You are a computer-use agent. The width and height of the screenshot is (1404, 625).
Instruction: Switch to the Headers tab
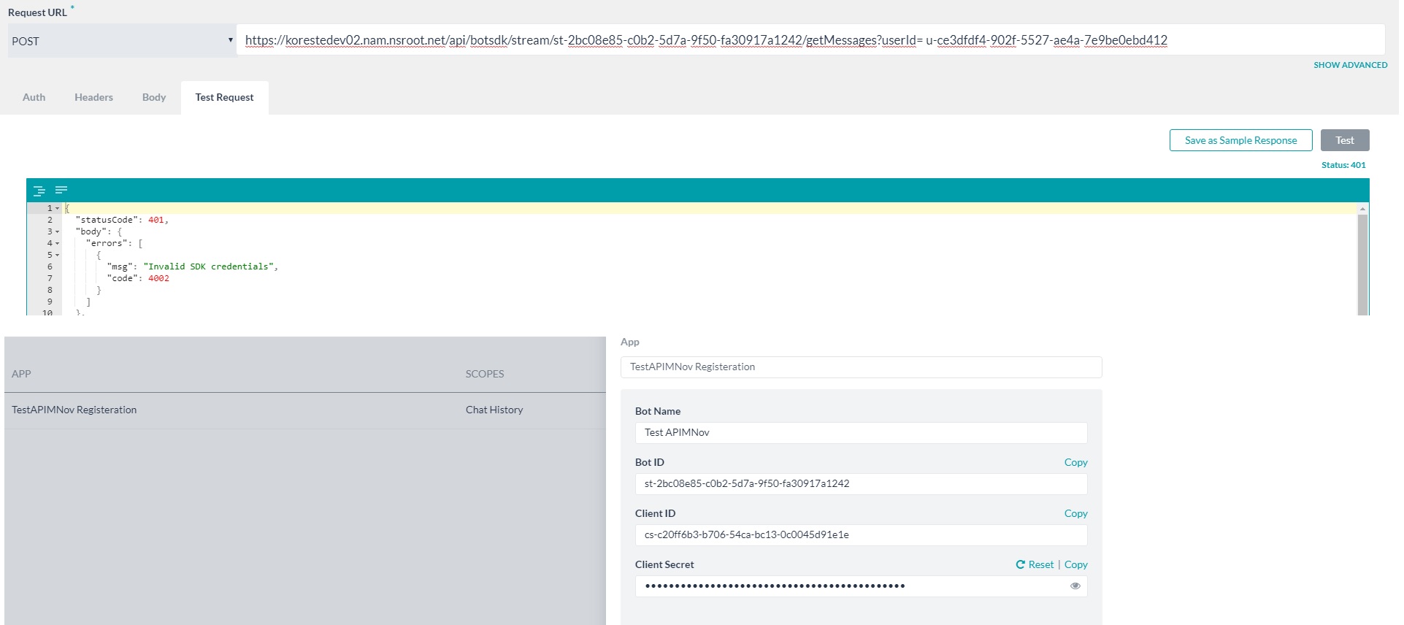pos(93,97)
